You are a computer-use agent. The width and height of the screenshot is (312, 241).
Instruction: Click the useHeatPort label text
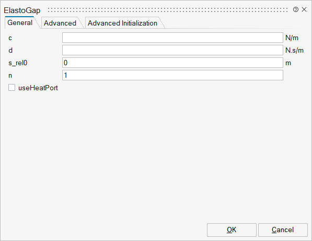point(38,88)
